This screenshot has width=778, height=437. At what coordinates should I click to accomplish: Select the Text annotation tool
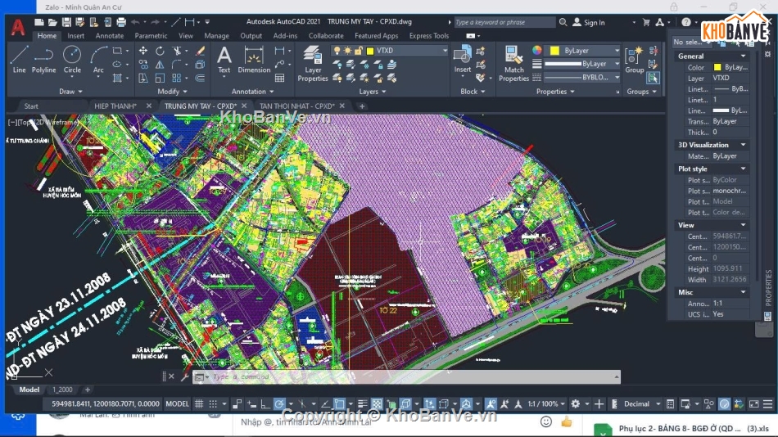click(x=224, y=60)
